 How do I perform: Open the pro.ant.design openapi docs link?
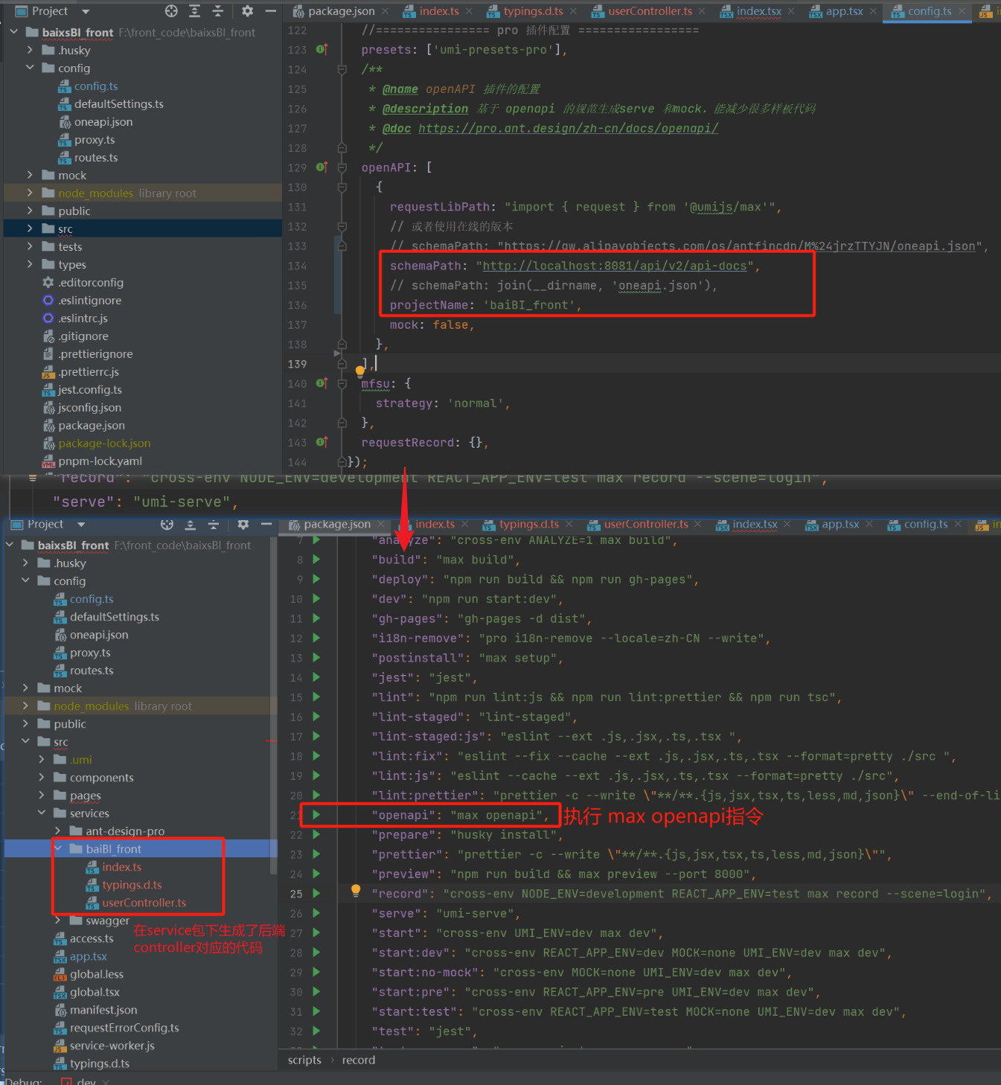[x=568, y=128]
